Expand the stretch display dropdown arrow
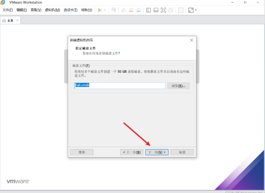 196,10
